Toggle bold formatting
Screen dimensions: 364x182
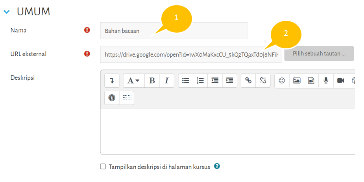152,81
